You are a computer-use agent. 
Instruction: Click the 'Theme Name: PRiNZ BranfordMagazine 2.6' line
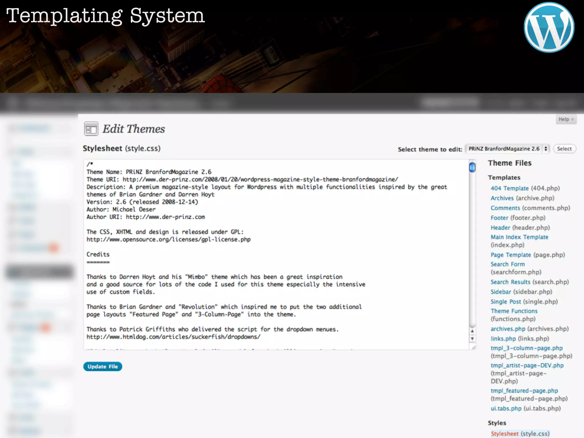(149, 172)
